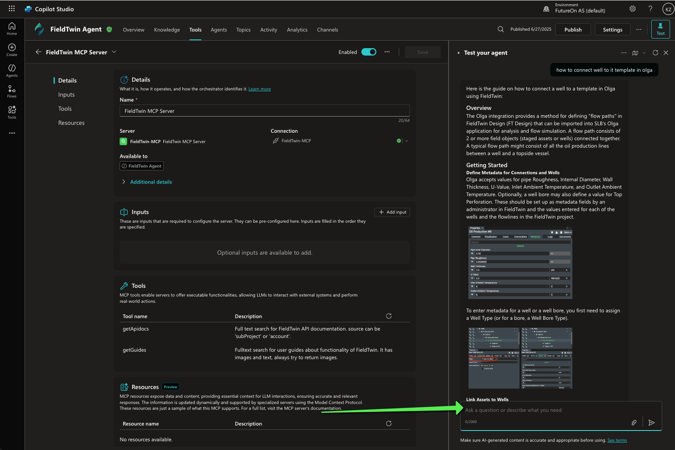The height and width of the screenshot is (450, 675).
Task: Click the Publish button
Action: click(573, 29)
